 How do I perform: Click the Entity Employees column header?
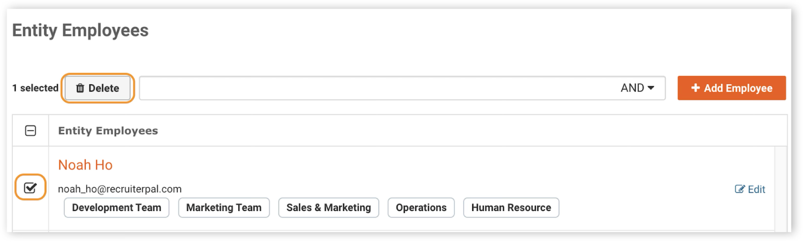108,131
